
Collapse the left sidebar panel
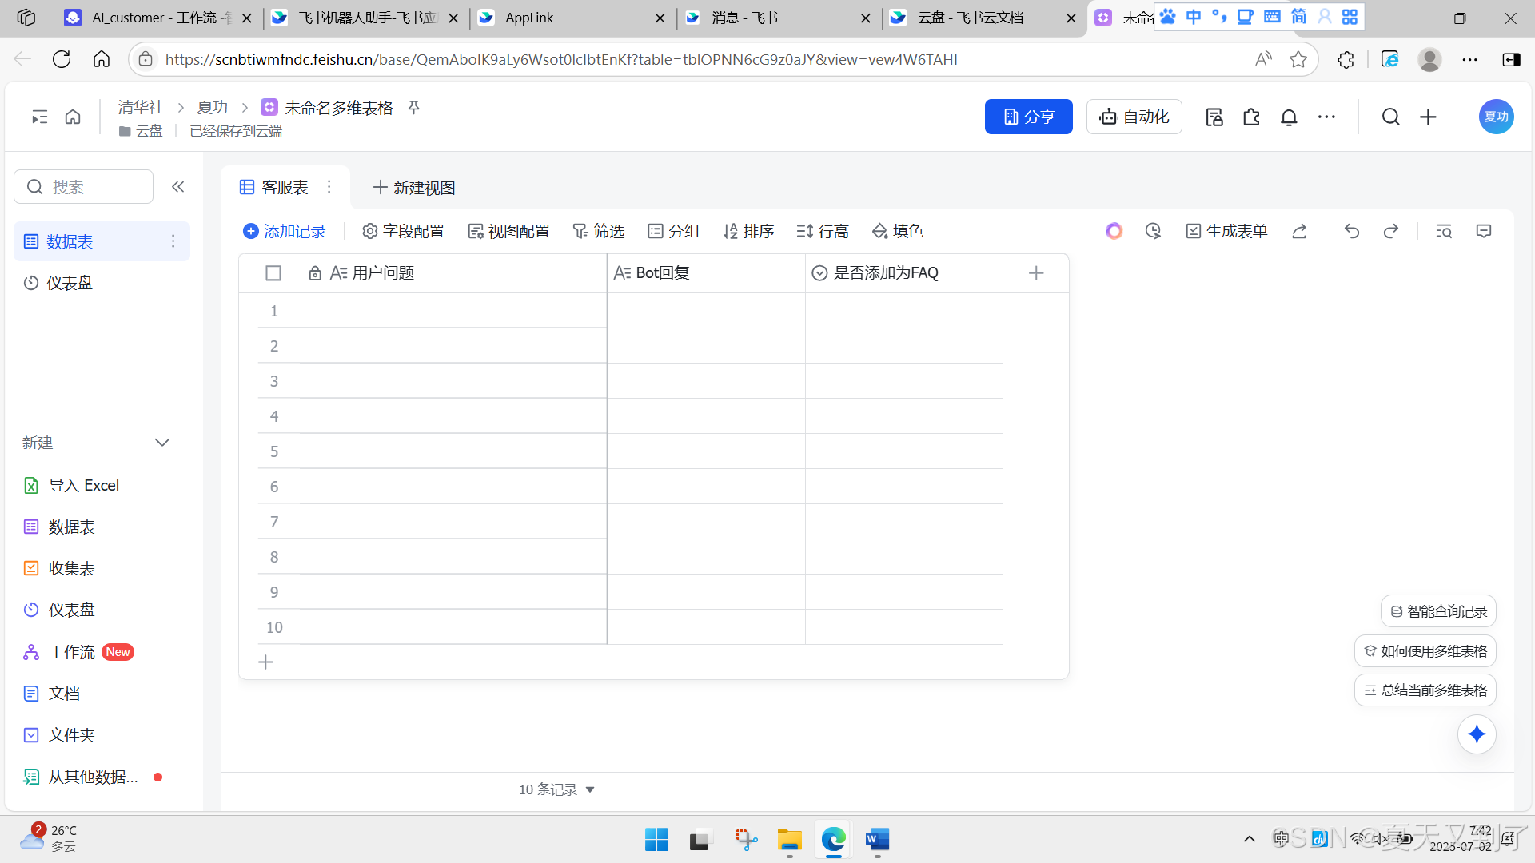coord(177,187)
